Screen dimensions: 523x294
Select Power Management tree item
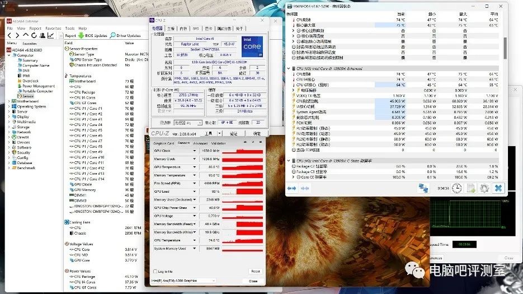39,86
